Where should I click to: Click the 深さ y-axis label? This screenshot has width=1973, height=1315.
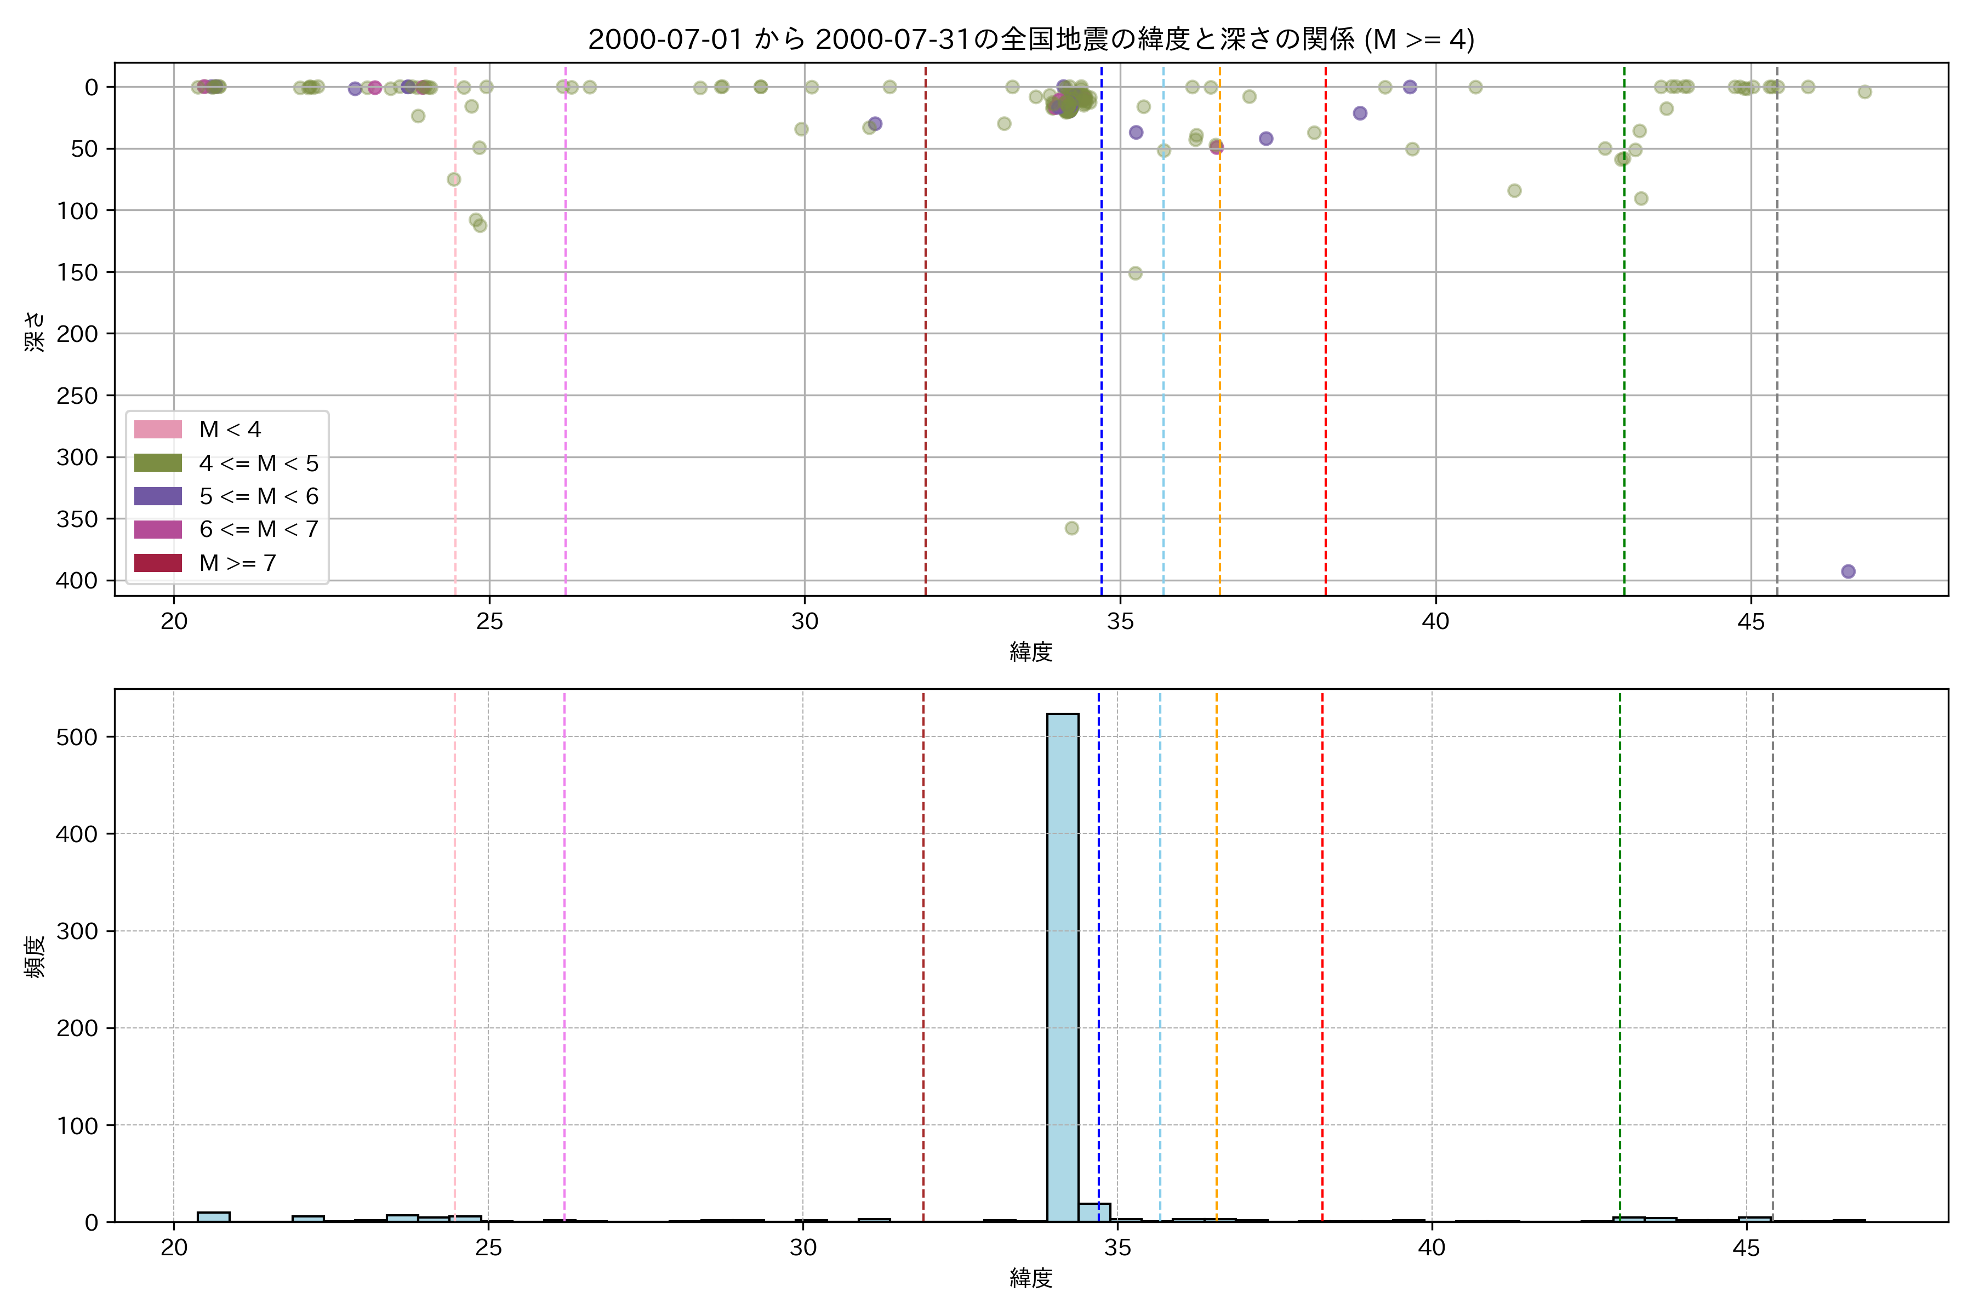[x=33, y=331]
